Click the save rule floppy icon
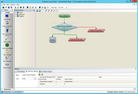The image size is (138, 94). click(x=37, y=11)
